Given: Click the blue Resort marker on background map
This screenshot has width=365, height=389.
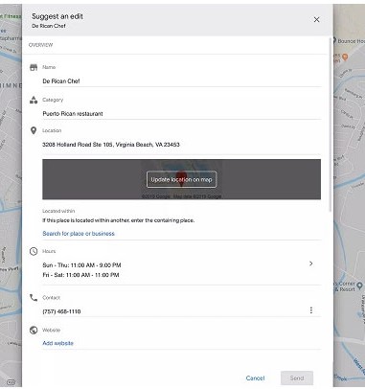Looking at the screenshot, I should [359, 286].
